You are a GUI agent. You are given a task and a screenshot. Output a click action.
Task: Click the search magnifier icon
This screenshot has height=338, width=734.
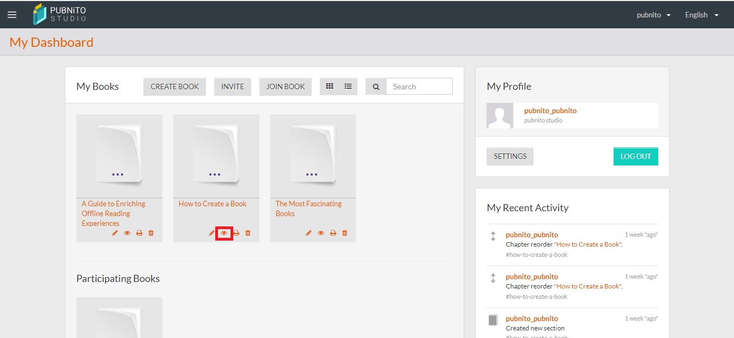pos(376,87)
